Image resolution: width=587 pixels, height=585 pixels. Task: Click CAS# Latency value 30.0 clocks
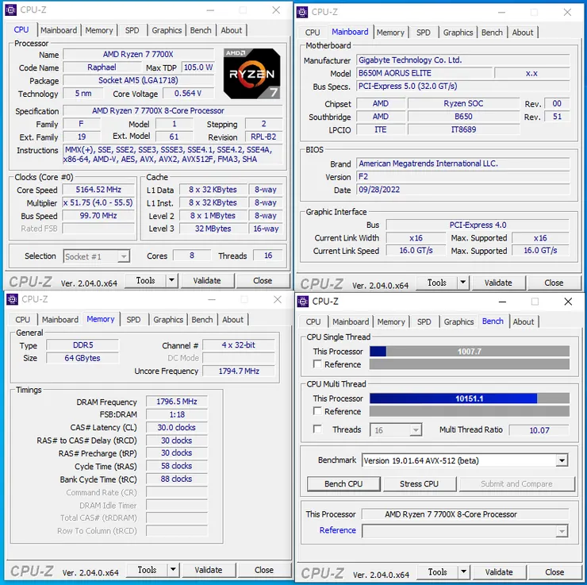(177, 427)
